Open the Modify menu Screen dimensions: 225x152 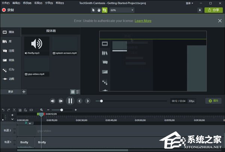[x=27, y=3]
